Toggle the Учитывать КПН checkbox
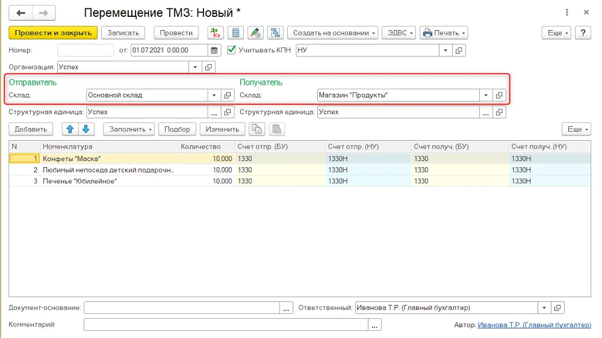Viewport: 602px width, 338px height. (231, 50)
